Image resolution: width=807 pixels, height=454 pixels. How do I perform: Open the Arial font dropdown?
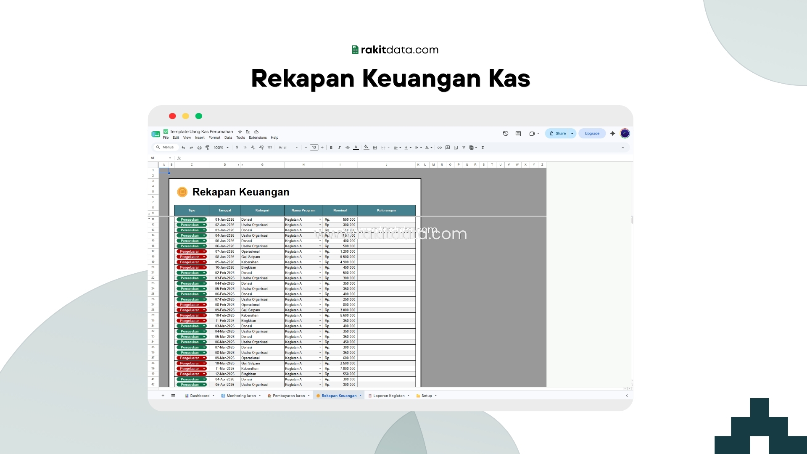pos(288,148)
